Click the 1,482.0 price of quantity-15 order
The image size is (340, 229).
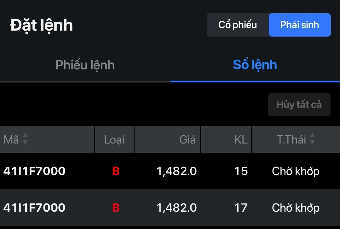(x=176, y=171)
